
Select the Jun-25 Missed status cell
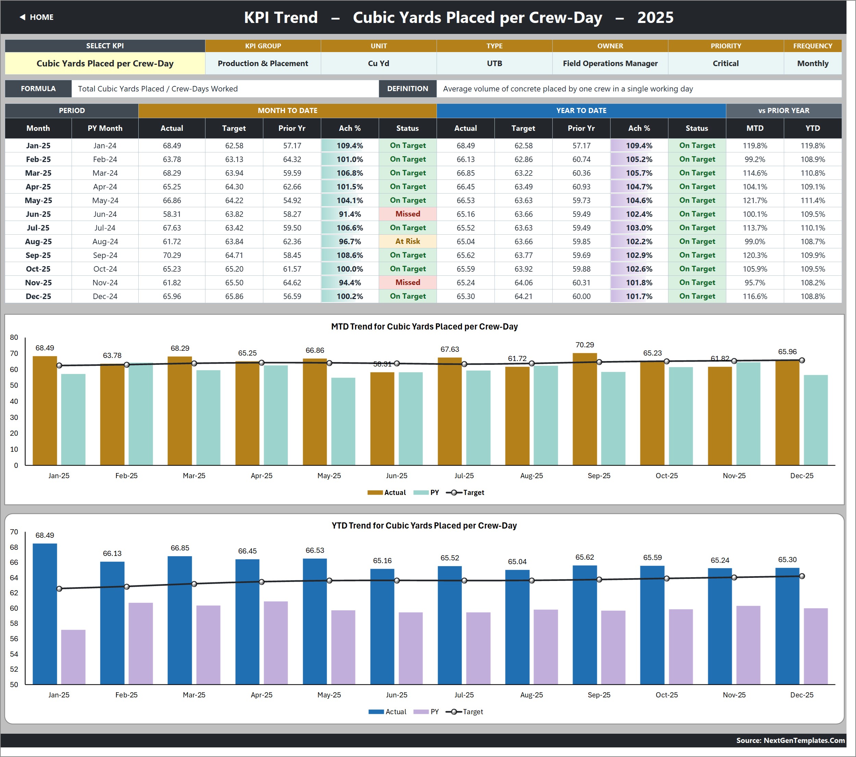(x=407, y=214)
